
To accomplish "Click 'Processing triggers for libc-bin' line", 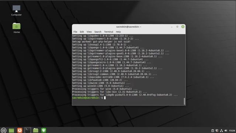I will click(x=110, y=92).
